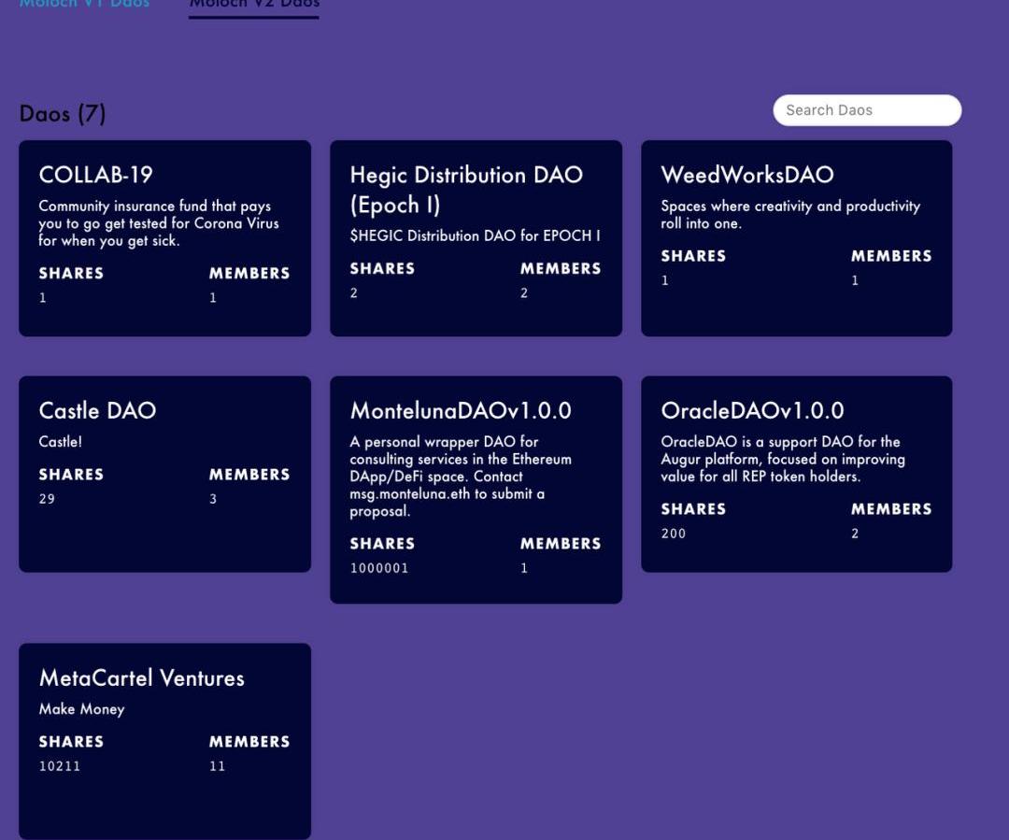Click the members value "1" in WeedWorksDAO
This screenshot has width=1009, height=840.
(855, 280)
